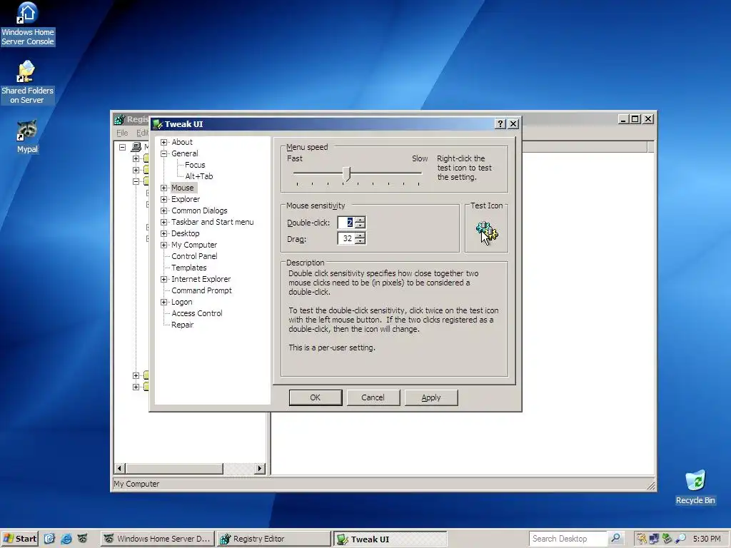
Task: Click network computers tray icon
Action: click(x=655, y=539)
